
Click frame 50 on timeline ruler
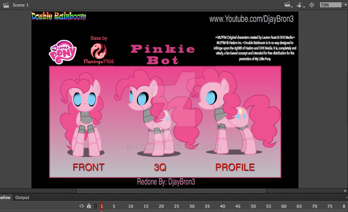coord(253,207)
